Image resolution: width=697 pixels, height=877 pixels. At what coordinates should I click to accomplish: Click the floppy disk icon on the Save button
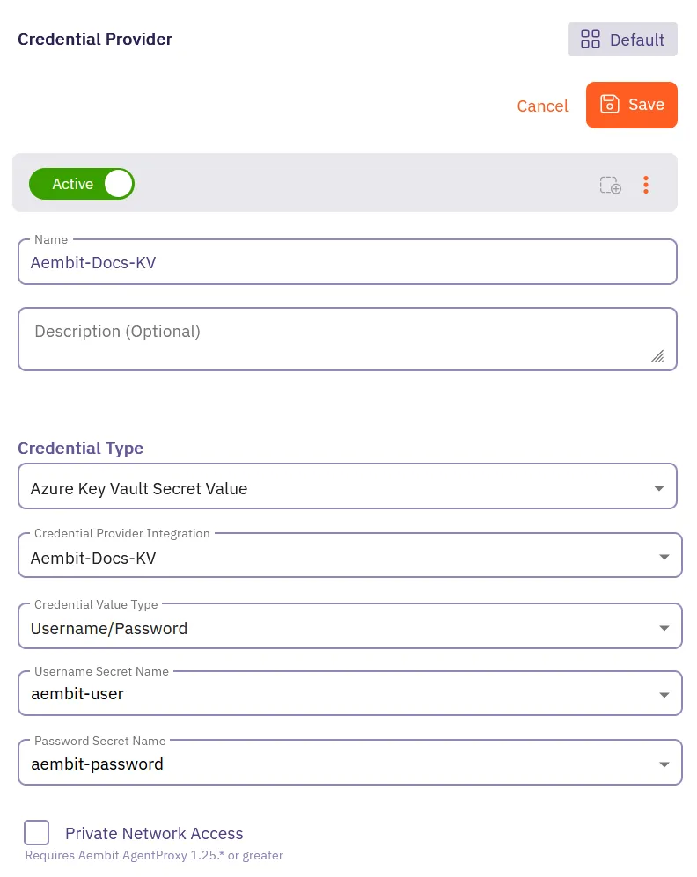click(610, 104)
